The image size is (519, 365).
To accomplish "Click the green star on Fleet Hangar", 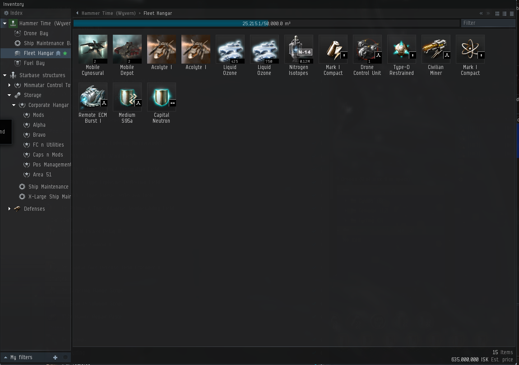I will (x=65, y=53).
